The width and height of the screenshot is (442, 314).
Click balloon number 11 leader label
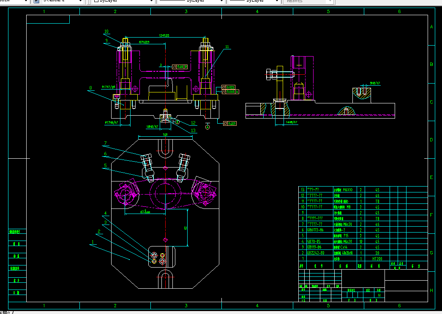(x=227, y=47)
